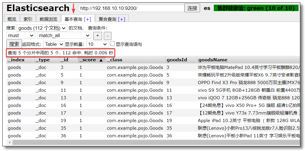This screenshot has width=305, height=151.
Task: Click the 荣耀畅玩平板2 goods name
Action: [x=249, y=75]
